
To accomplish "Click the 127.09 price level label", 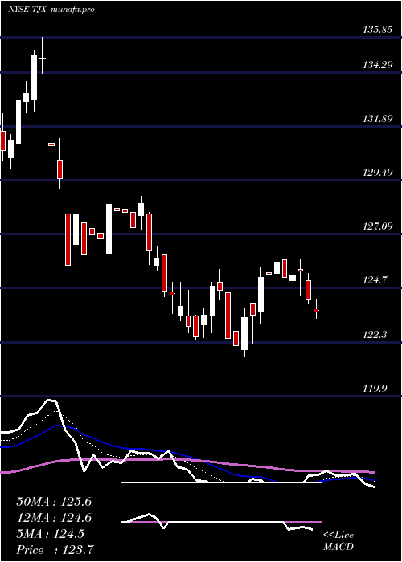I will pyautogui.click(x=377, y=226).
